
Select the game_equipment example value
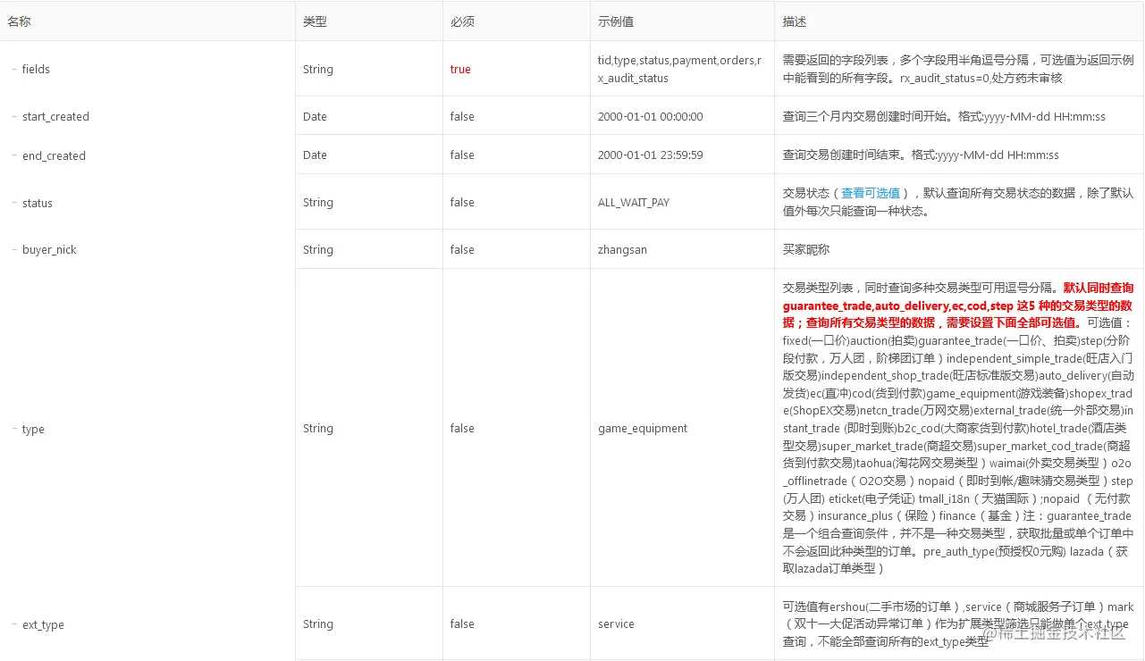pos(642,429)
